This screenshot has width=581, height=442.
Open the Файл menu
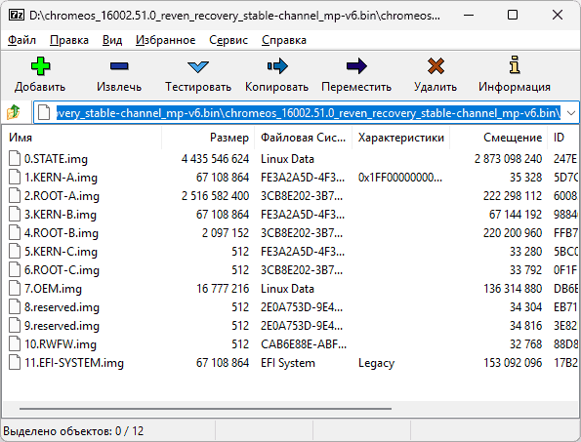tap(21, 40)
